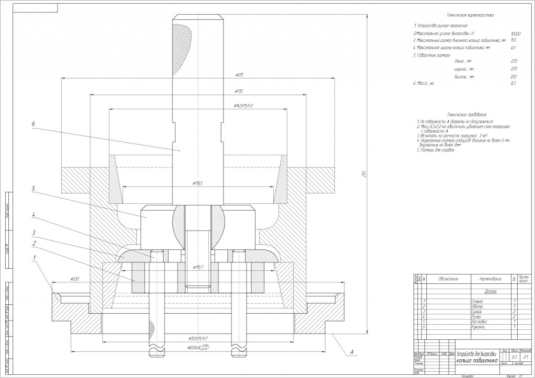
Task: Click requirement 2 about mass 8,3±0,2 кг
Action: click(463, 129)
